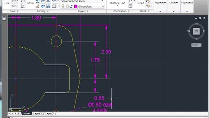
Task: Click the first-tab layout navigation arrow
Action: coord(9,113)
